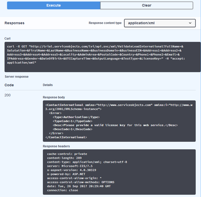Screen dimensions: 201x197
Task: Click the Details column header
Action: pos(48,85)
